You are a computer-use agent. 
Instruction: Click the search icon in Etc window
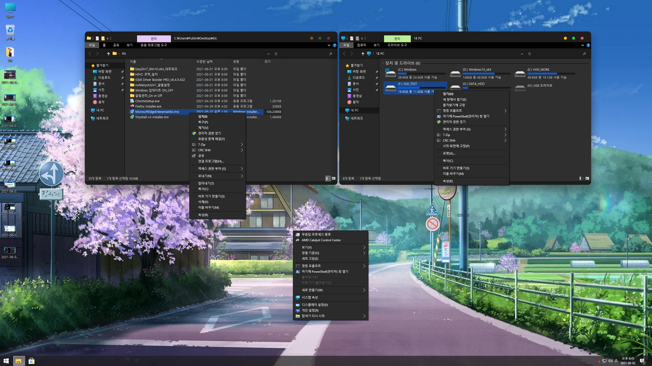[x=331, y=54]
